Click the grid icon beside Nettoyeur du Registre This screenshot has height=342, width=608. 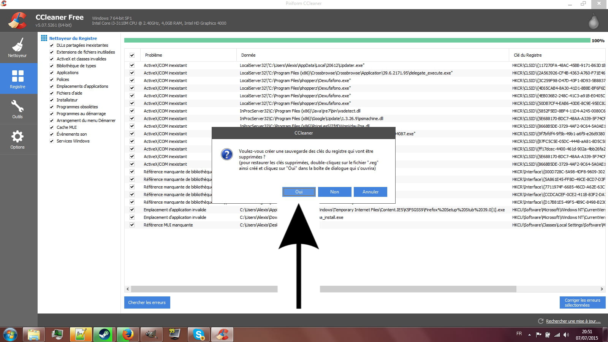[44, 38]
